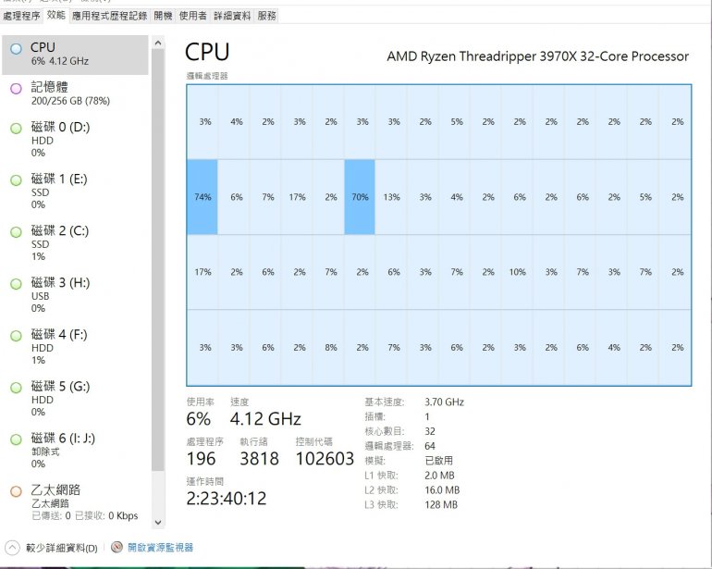
Task: Click the 74% logical processor cell
Action: click(x=203, y=197)
